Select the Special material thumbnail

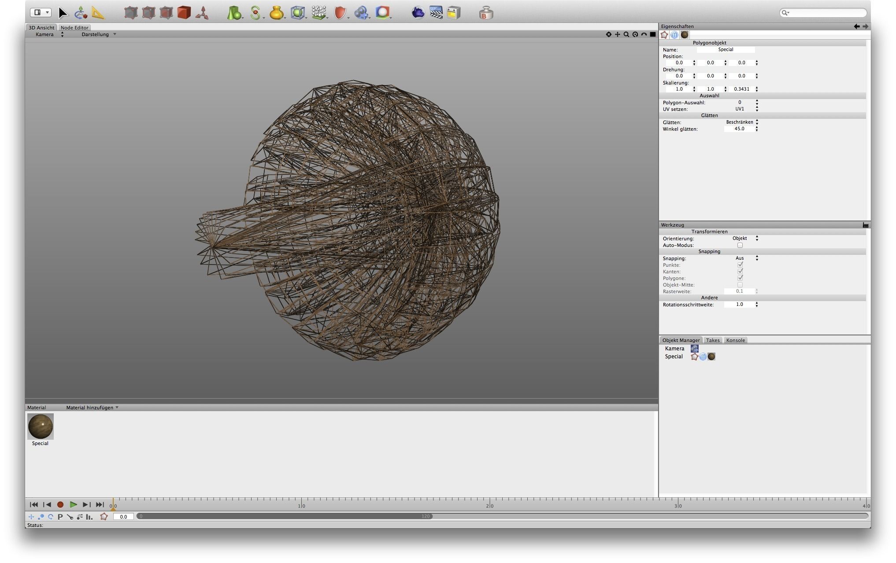[x=40, y=426]
